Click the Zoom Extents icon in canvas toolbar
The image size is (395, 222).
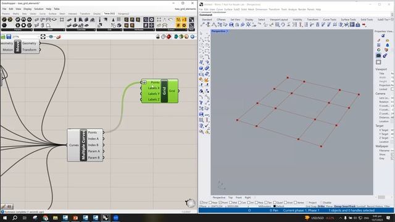pos(43,37)
